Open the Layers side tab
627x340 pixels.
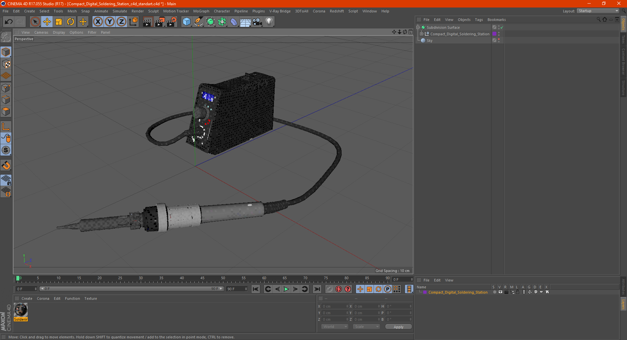point(623,304)
